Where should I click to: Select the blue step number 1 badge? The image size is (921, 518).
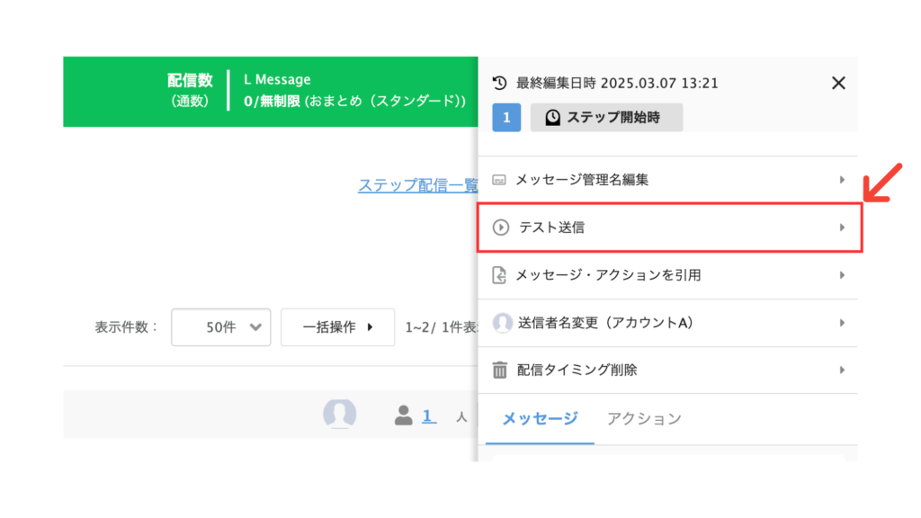(x=506, y=118)
